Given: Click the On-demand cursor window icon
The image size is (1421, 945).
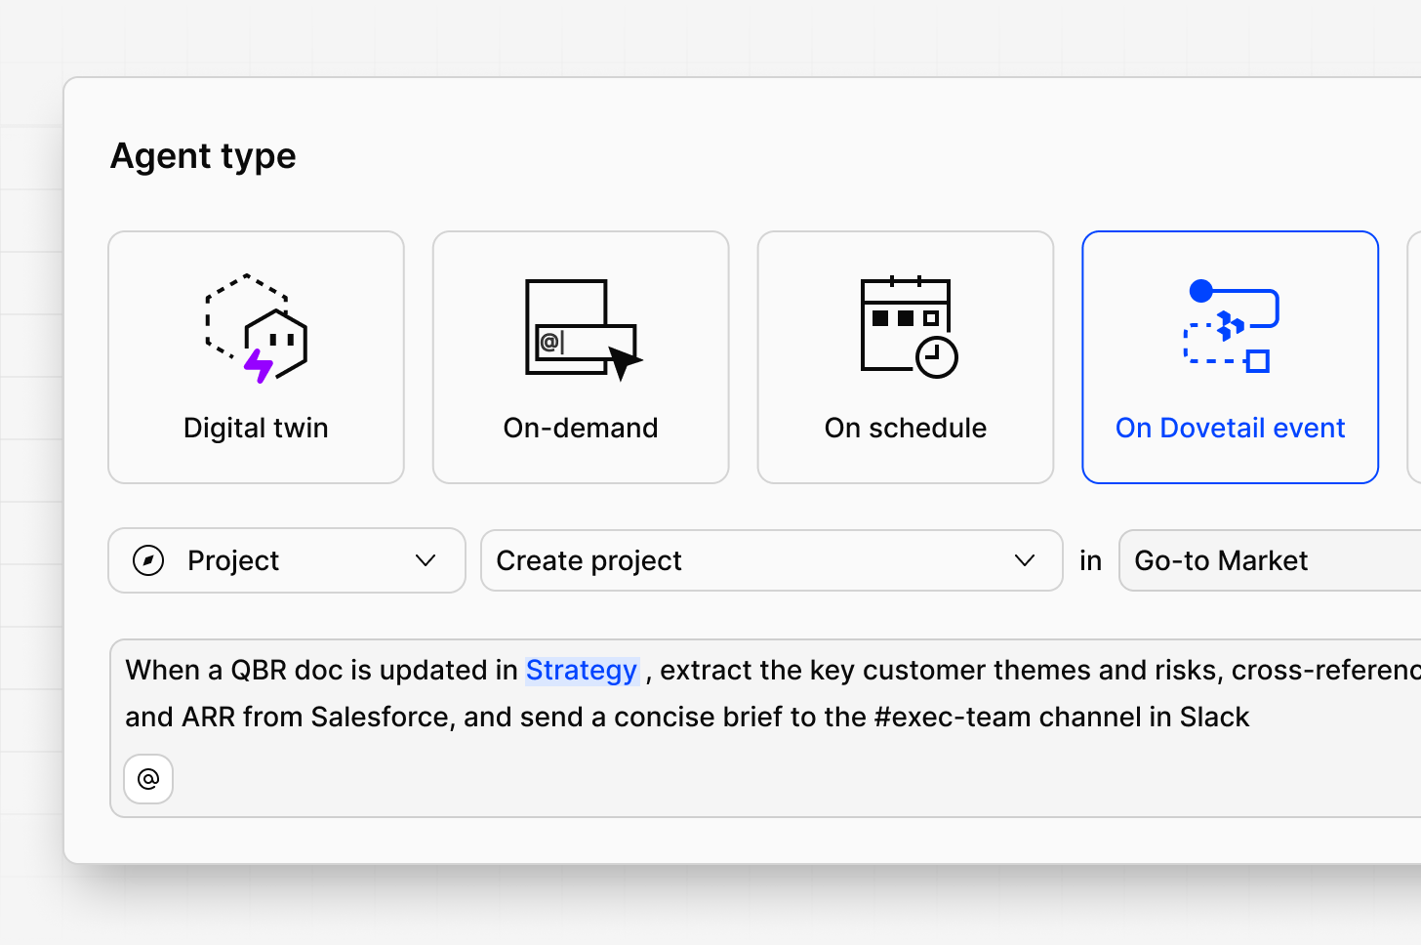Looking at the screenshot, I should click(x=584, y=330).
